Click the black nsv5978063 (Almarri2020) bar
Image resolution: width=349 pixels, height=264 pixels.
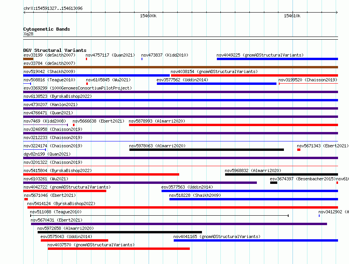pyautogui.click(x=207, y=150)
